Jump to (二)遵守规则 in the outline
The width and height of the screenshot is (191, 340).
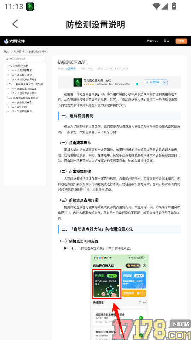tap(19, 107)
